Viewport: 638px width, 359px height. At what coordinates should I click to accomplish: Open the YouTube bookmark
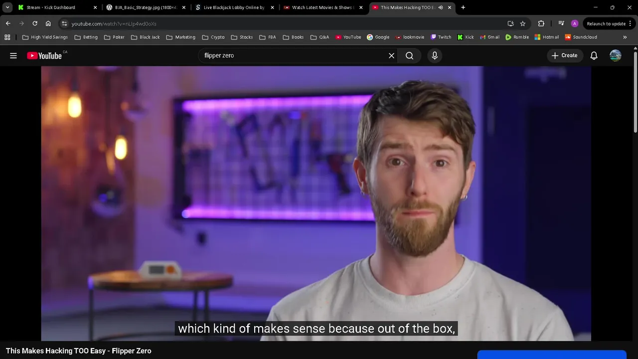pos(348,37)
